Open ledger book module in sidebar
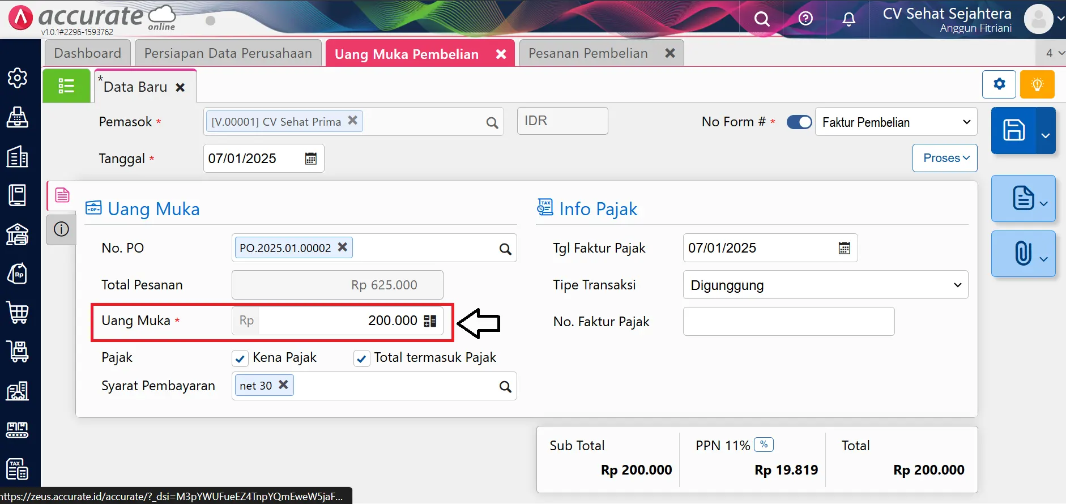1066x504 pixels. [18, 195]
